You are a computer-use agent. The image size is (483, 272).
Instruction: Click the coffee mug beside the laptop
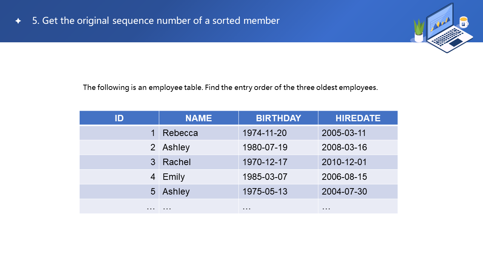click(464, 22)
